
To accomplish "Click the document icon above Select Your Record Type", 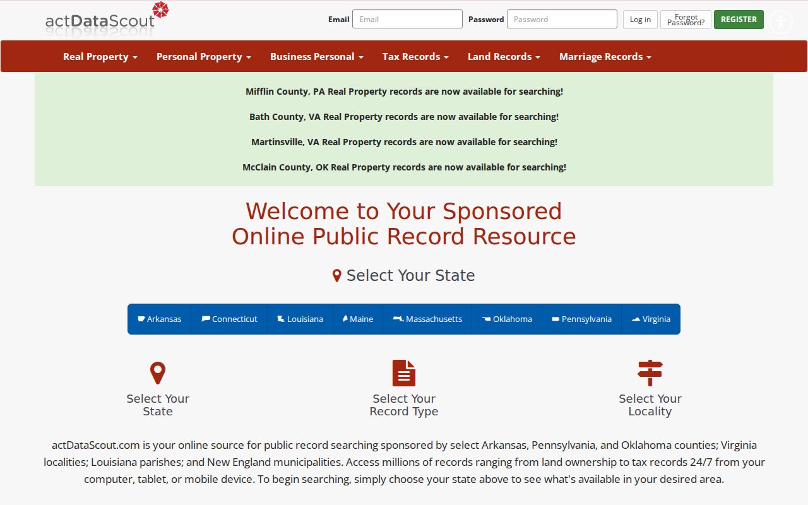I will tap(404, 373).
